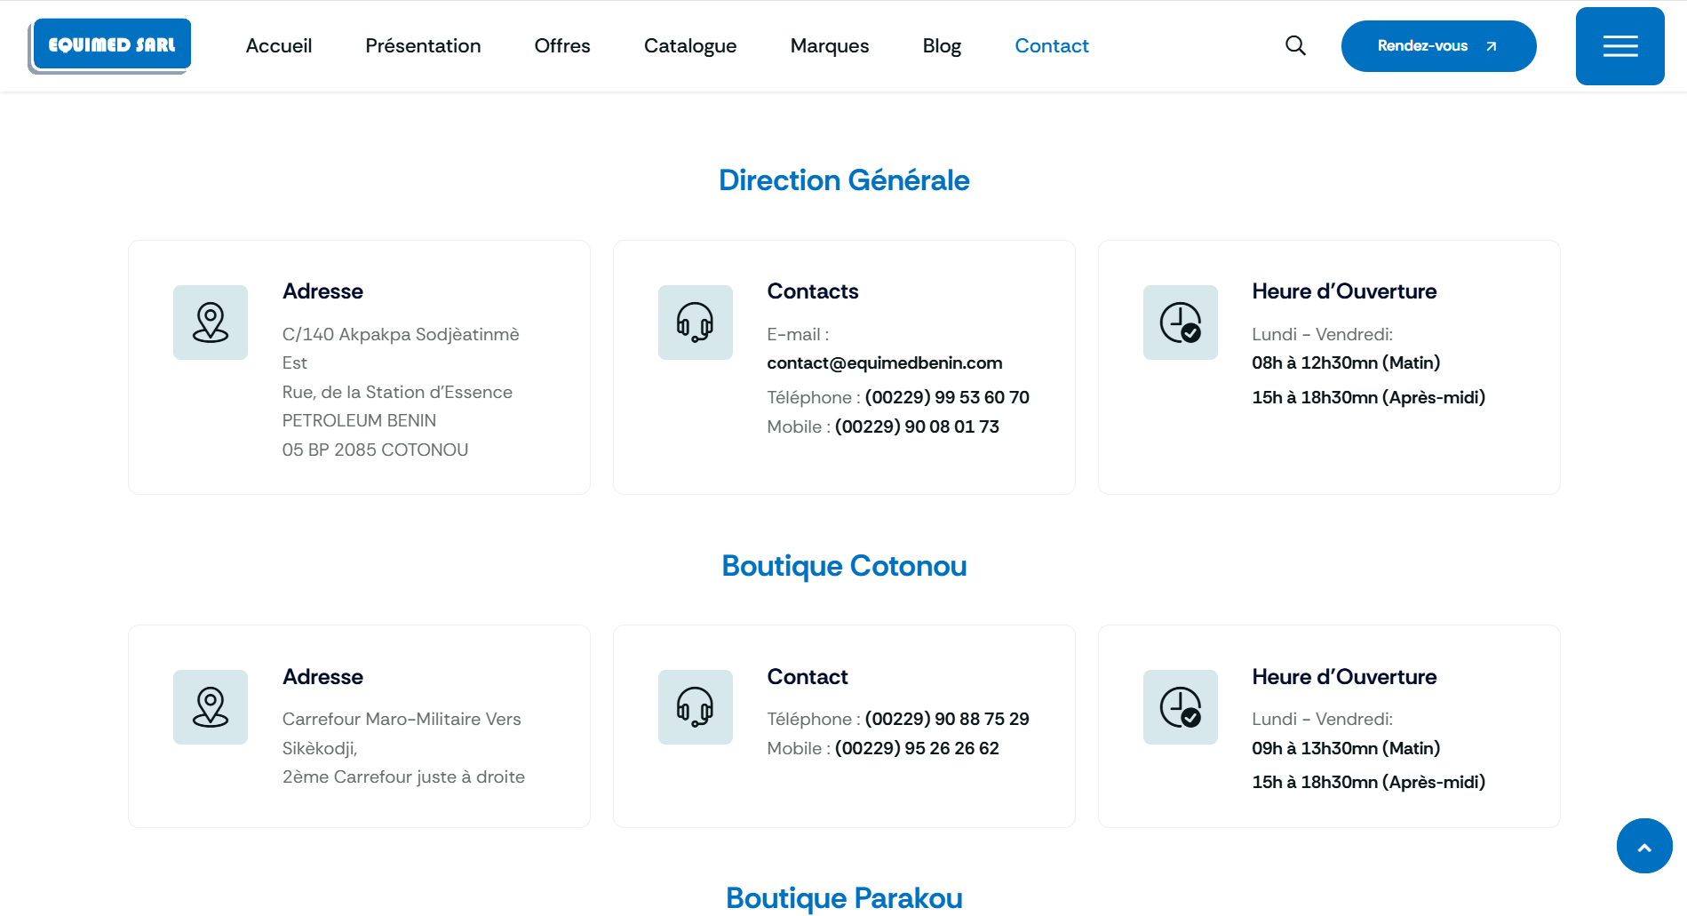Click 09h à 13h30mn (Matin) hours

[1346, 748]
